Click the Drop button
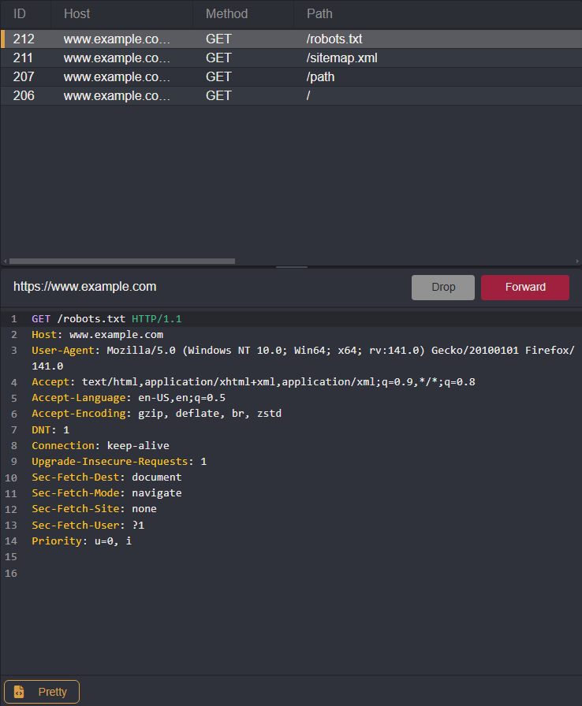The image size is (582, 706). (x=442, y=287)
